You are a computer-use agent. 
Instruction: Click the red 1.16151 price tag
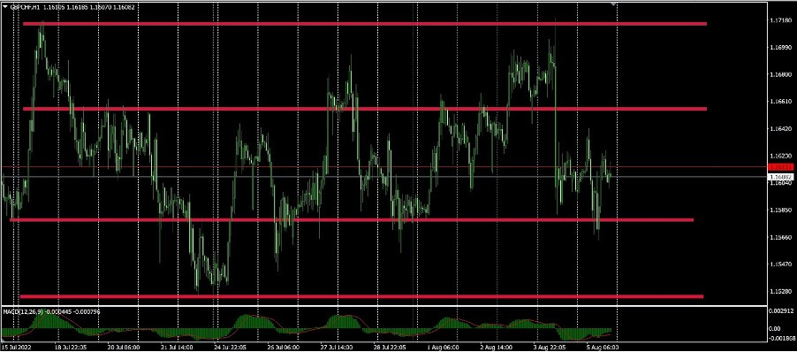(x=781, y=167)
